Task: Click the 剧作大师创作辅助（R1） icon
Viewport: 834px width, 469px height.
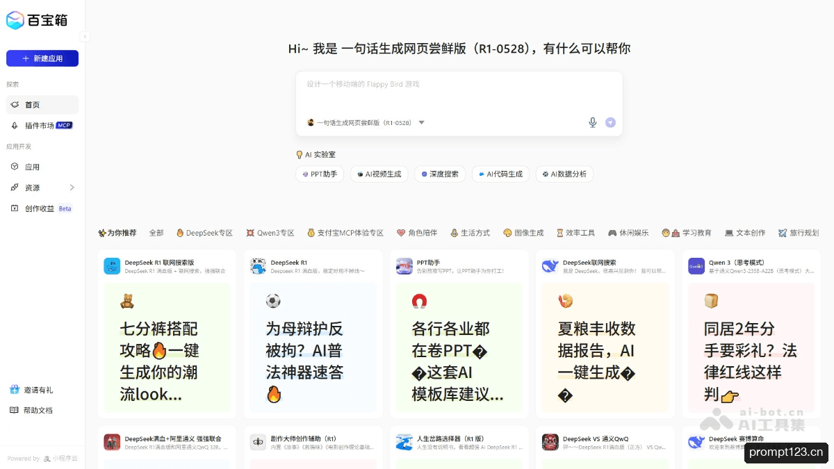Action: 258,442
